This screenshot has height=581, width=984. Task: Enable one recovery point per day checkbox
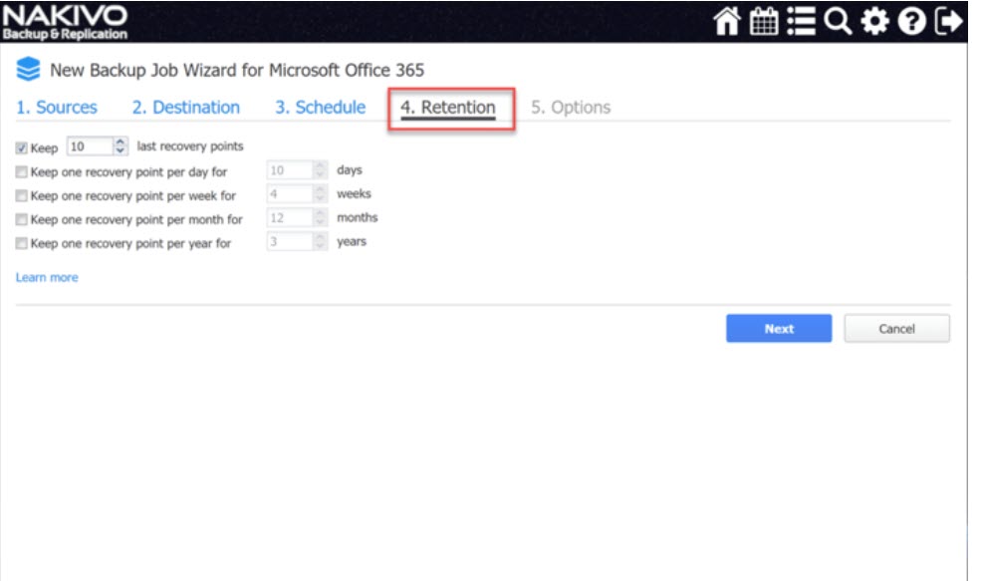[21, 171]
